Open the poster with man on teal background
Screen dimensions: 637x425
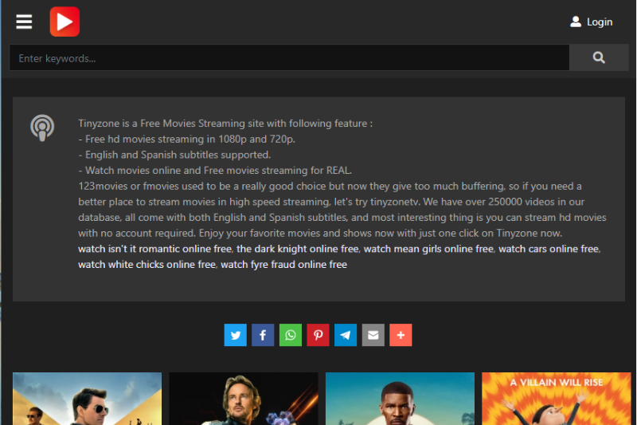point(400,399)
